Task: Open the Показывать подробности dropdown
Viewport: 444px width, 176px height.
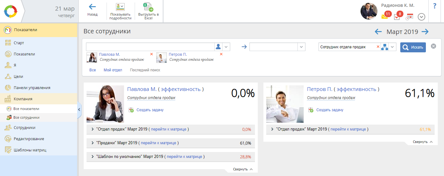Action: pyautogui.click(x=120, y=7)
